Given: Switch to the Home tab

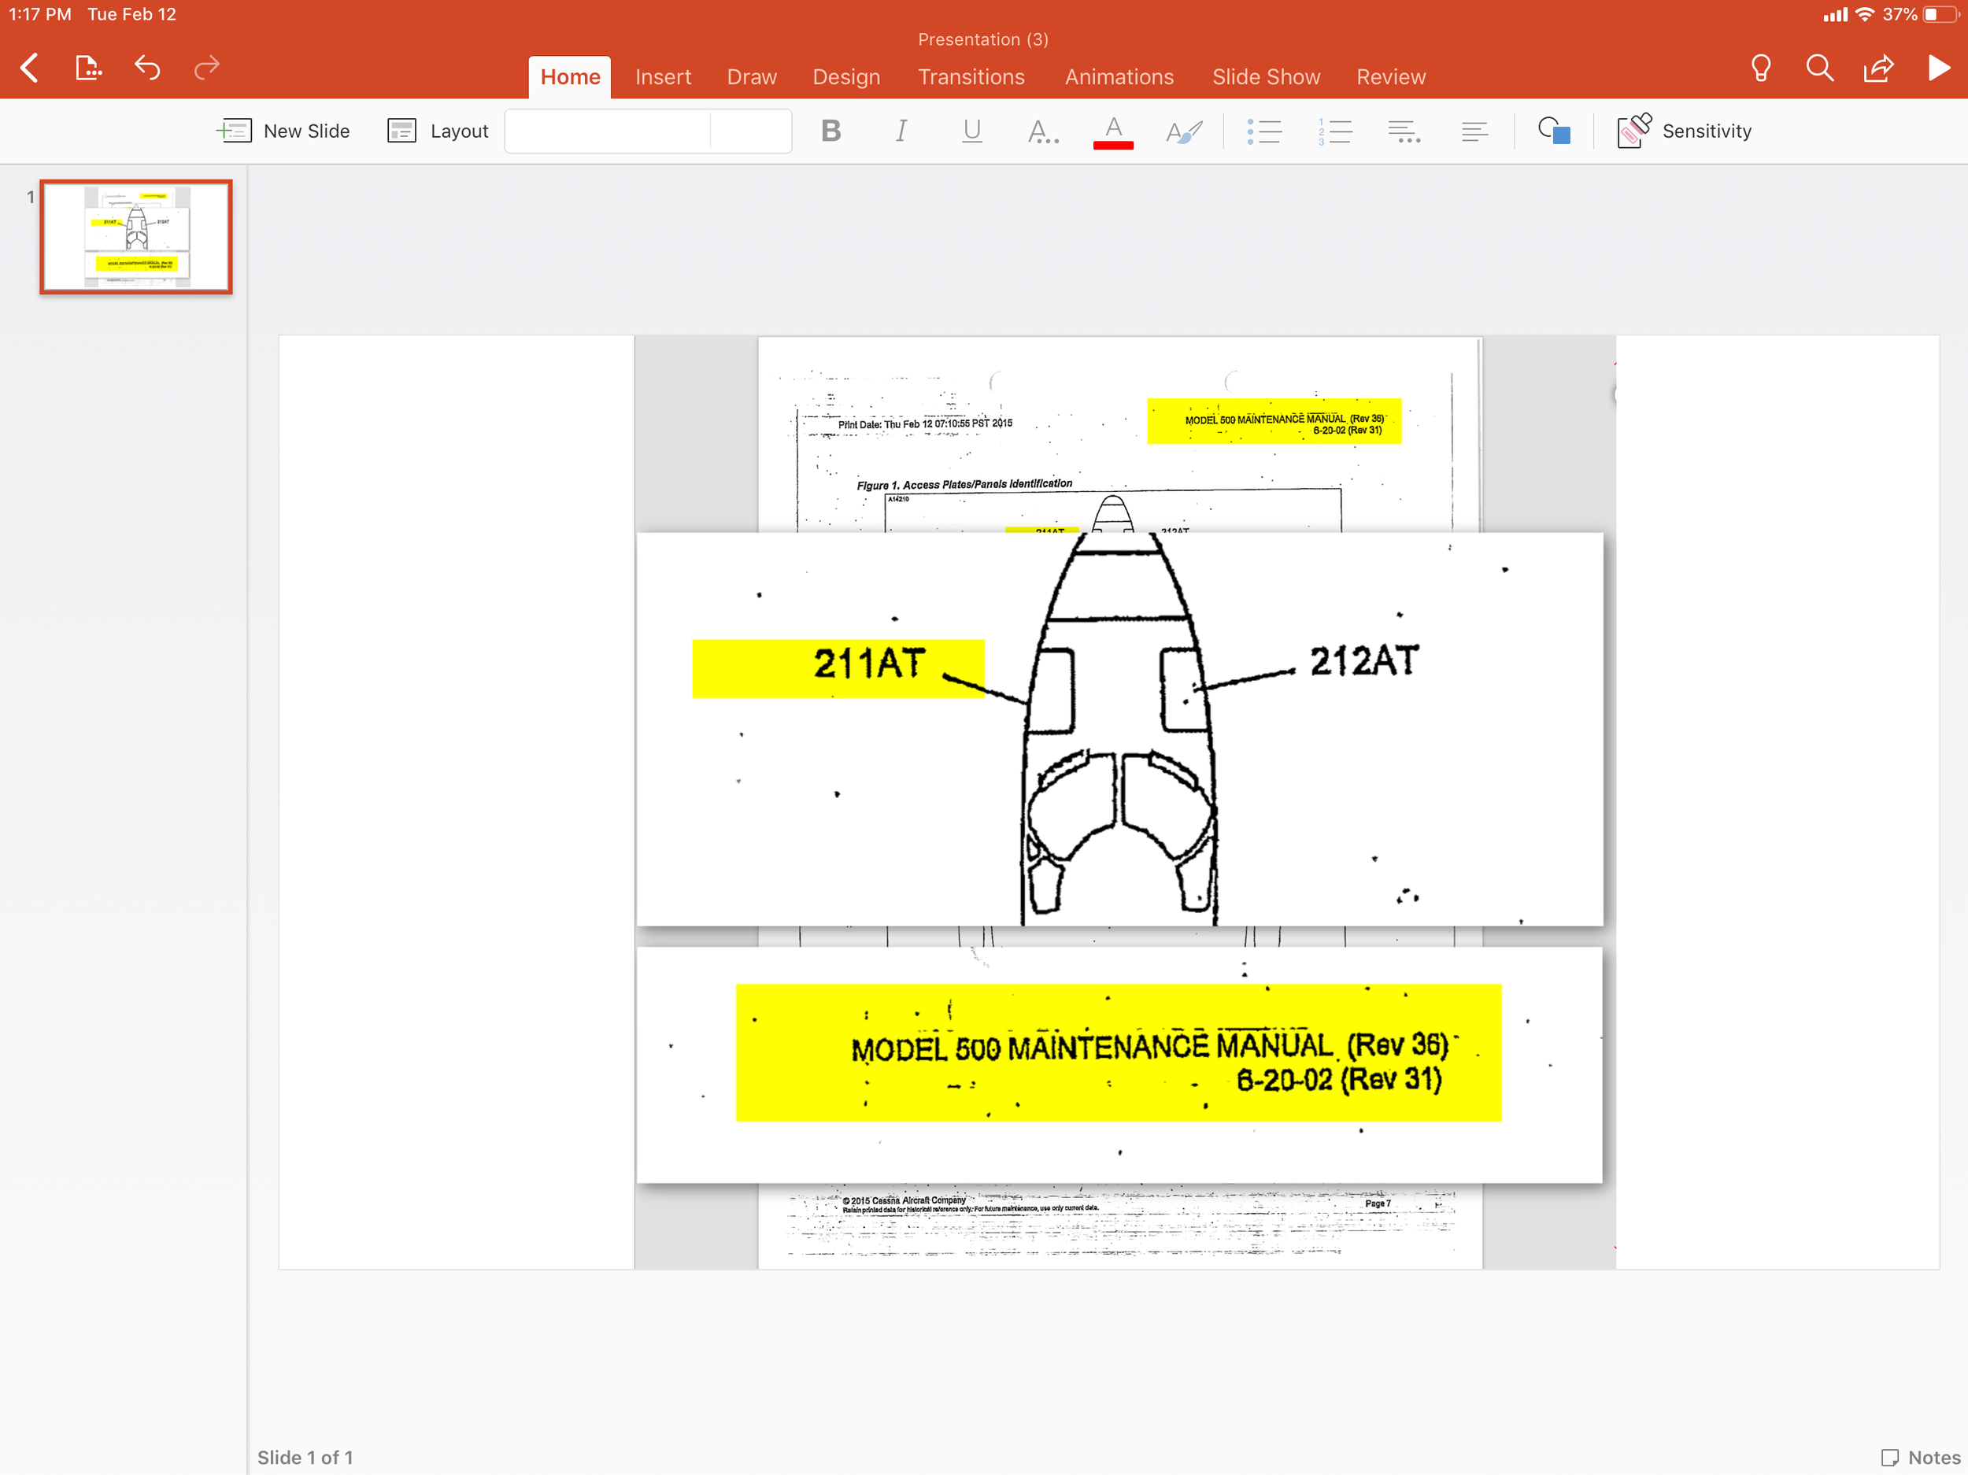Looking at the screenshot, I should coord(570,77).
